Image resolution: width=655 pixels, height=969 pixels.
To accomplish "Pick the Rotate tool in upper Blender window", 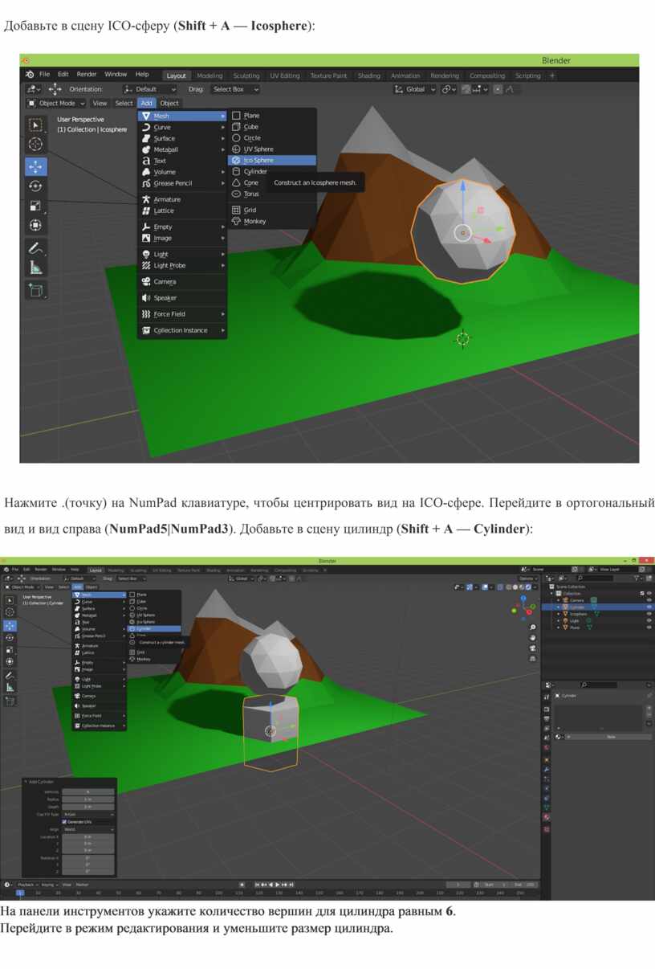I will tap(35, 186).
